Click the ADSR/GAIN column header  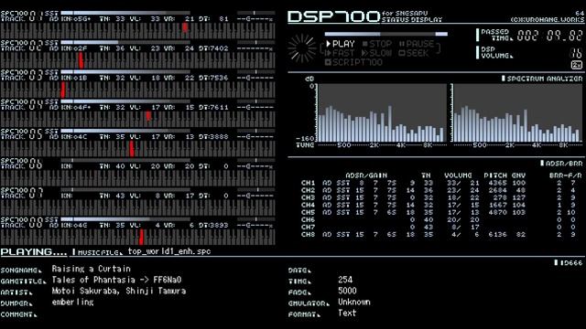366,175
